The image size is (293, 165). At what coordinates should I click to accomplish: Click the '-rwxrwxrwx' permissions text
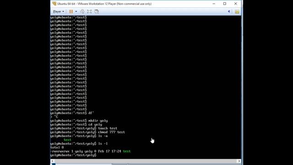point(60,151)
